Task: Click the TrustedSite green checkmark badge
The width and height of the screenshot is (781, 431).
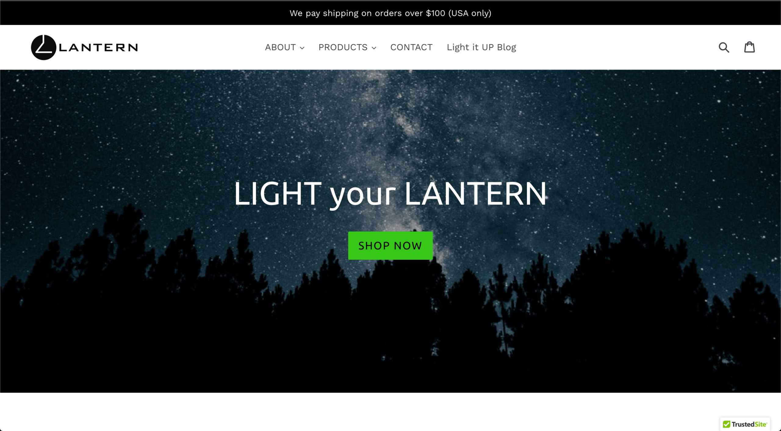Action: 726,424
